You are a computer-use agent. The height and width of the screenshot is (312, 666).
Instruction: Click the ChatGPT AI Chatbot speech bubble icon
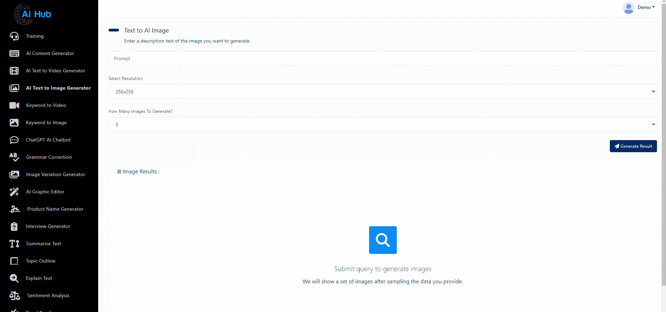[x=14, y=140]
